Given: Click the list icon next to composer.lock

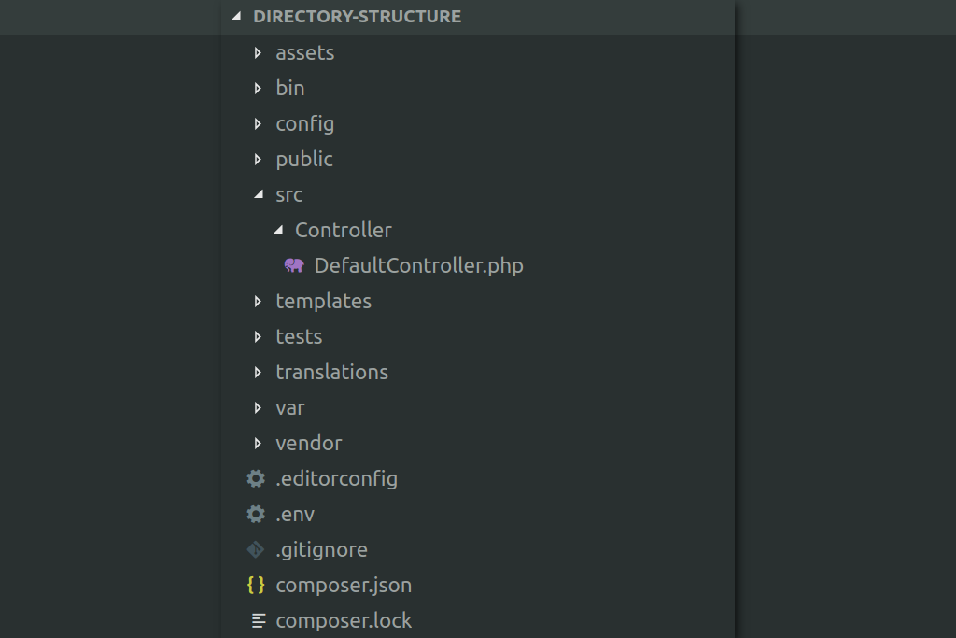Looking at the screenshot, I should 256,620.
